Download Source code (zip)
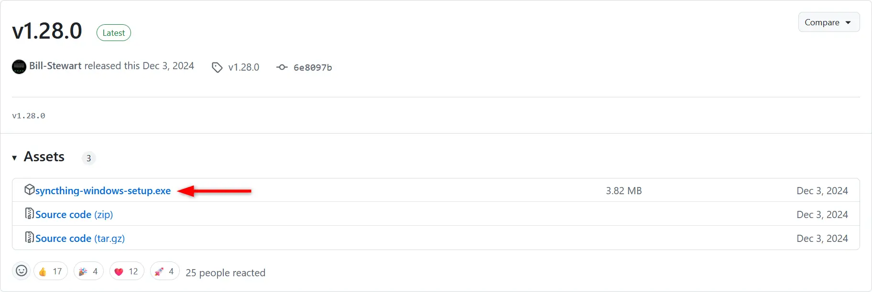872x292 pixels. click(x=74, y=214)
